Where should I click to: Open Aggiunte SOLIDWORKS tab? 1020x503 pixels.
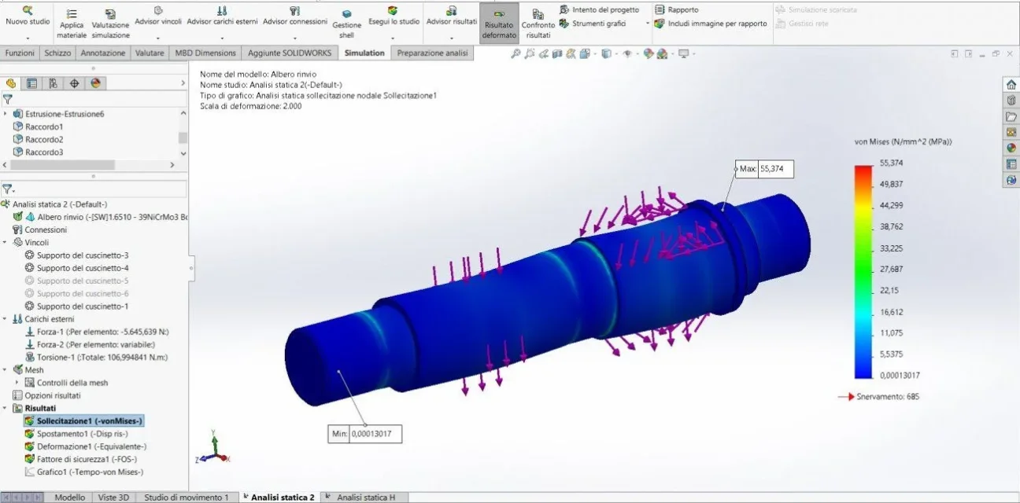290,53
